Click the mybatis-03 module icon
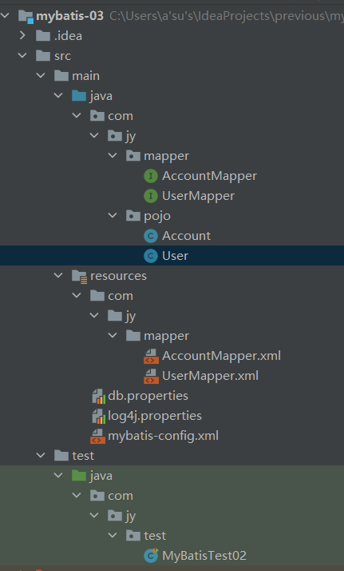 26,16
